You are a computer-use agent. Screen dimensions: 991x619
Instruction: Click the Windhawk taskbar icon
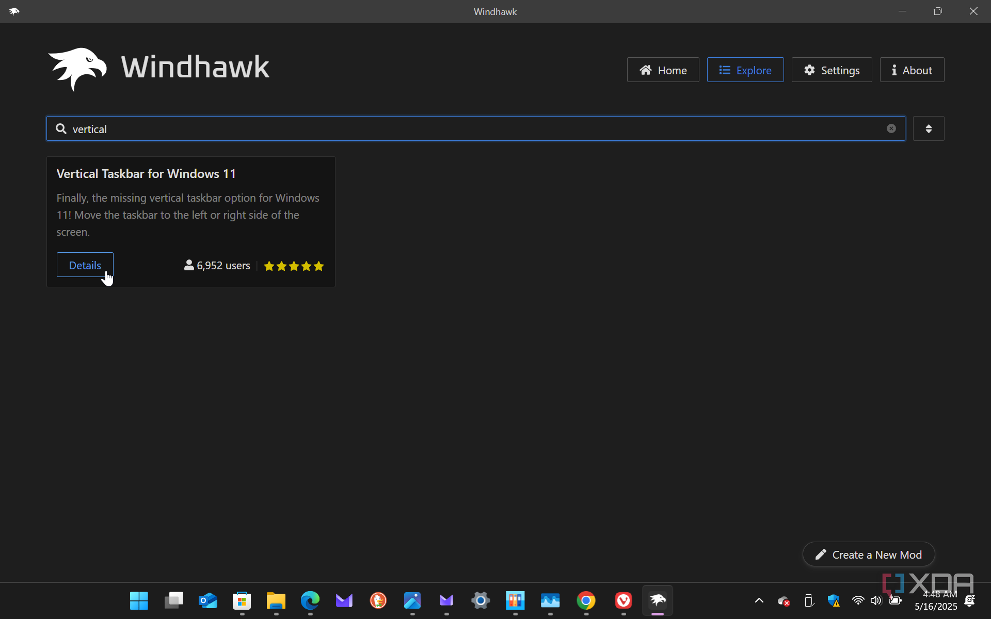pos(658,600)
